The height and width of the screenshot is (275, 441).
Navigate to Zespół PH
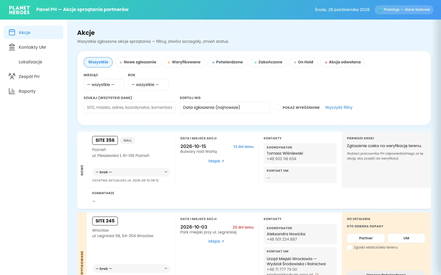coord(33,76)
